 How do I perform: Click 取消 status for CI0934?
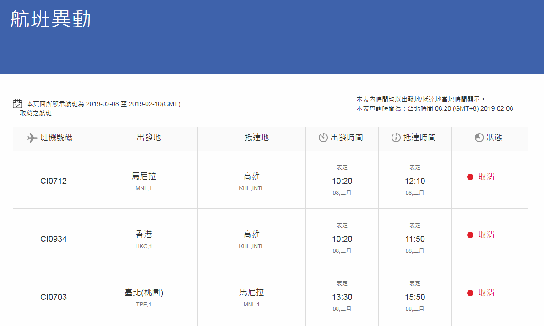[x=486, y=235]
